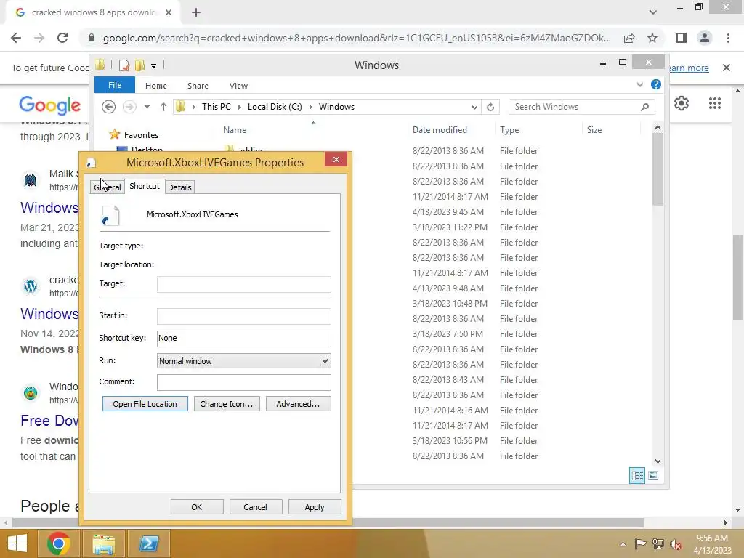The image size is (744, 558).
Task: Click the Shortcut key field
Action: (x=244, y=339)
